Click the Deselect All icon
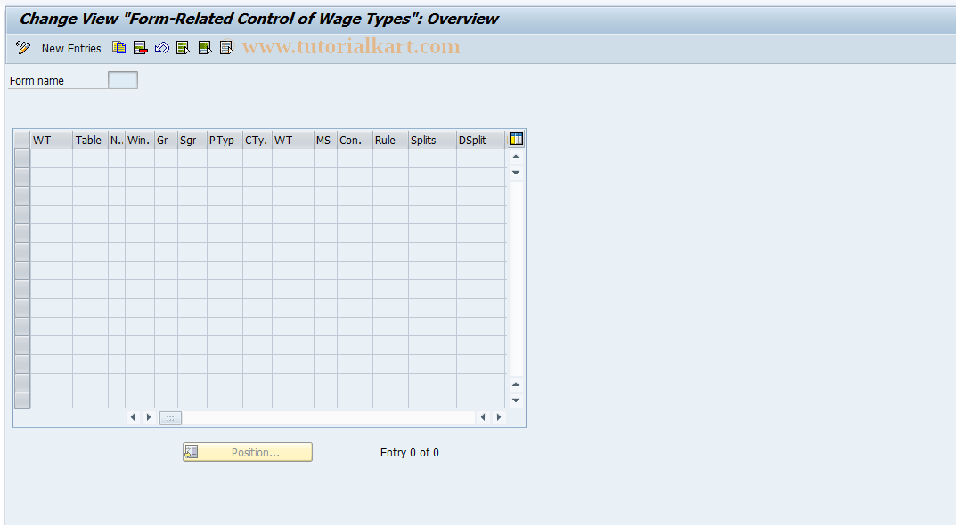The height and width of the screenshot is (525, 956). click(x=226, y=47)
